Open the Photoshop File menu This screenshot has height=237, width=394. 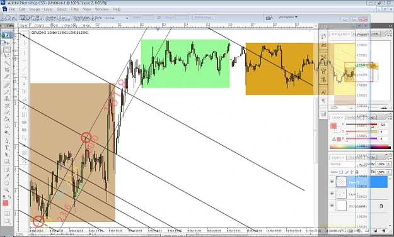point(12,9)
